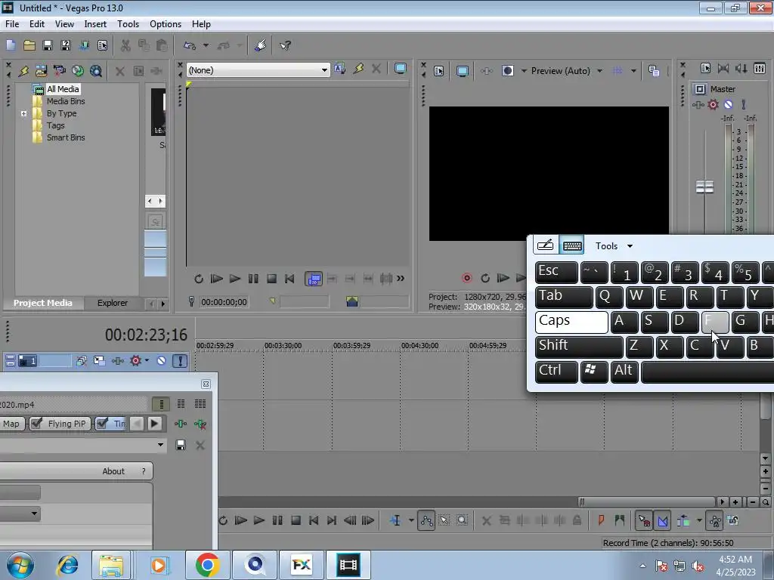Image resolution: width=774 pixels, height=580 pixels.
Task: Open Track FX icon on track 1
Action: [117, 360]
